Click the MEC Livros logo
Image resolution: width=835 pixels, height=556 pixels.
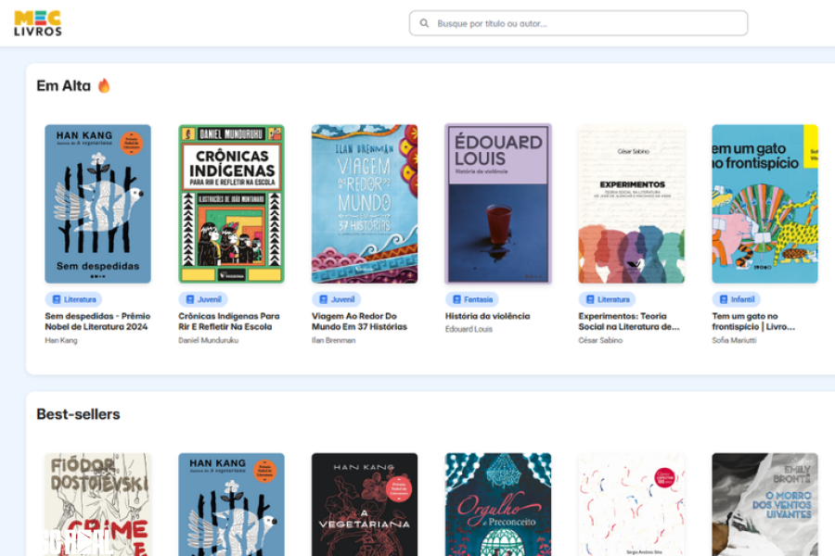tap(36, 23)
